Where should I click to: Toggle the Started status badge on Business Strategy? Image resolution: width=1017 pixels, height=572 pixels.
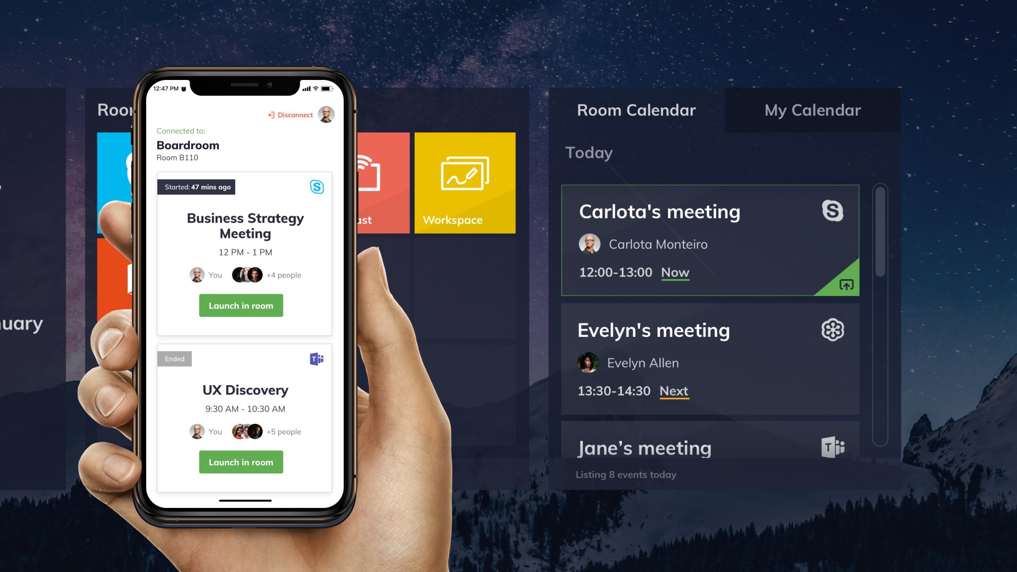[195, 186]
